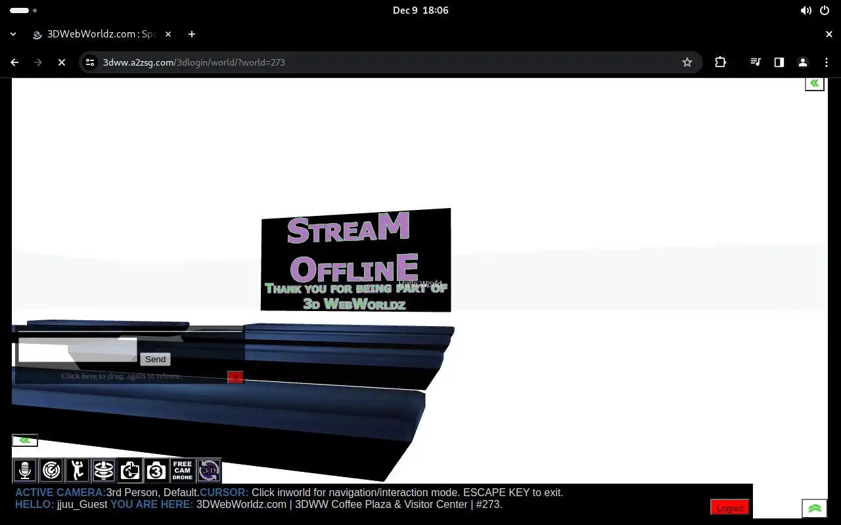841x525 pixels.
Task: Open the Activities overview
Action: coord(24,10)
